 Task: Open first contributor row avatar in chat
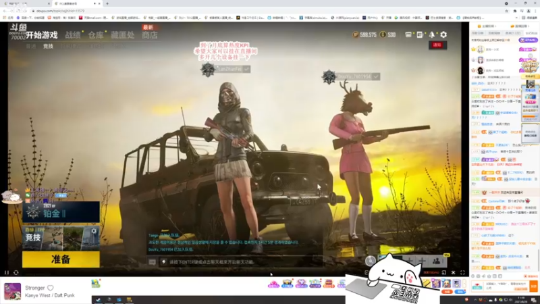click(x=481, y=49)
